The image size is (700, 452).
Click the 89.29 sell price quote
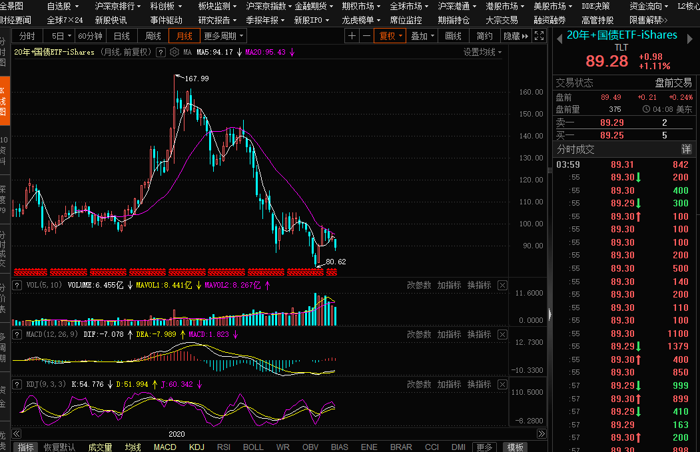pos(611,122)
